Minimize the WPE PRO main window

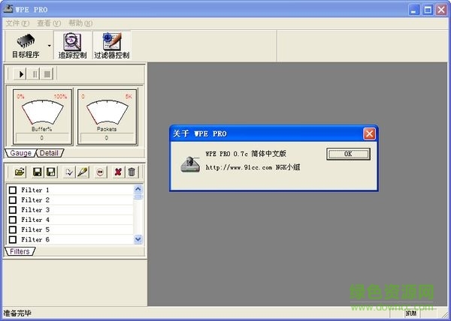click(414, 10)
